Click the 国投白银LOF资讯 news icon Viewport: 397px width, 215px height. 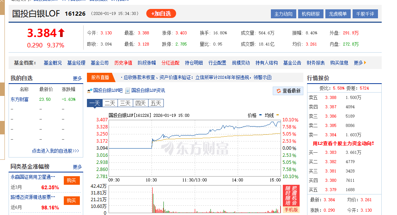[x=128, y=91]
